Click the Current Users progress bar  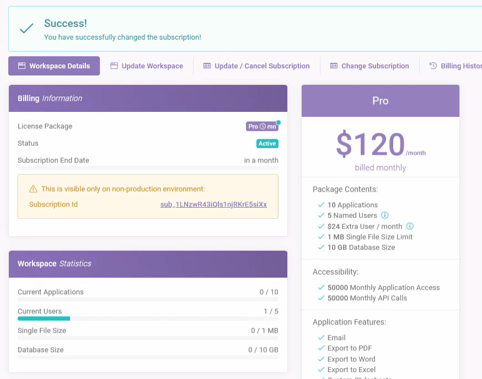tap(148, 318)
